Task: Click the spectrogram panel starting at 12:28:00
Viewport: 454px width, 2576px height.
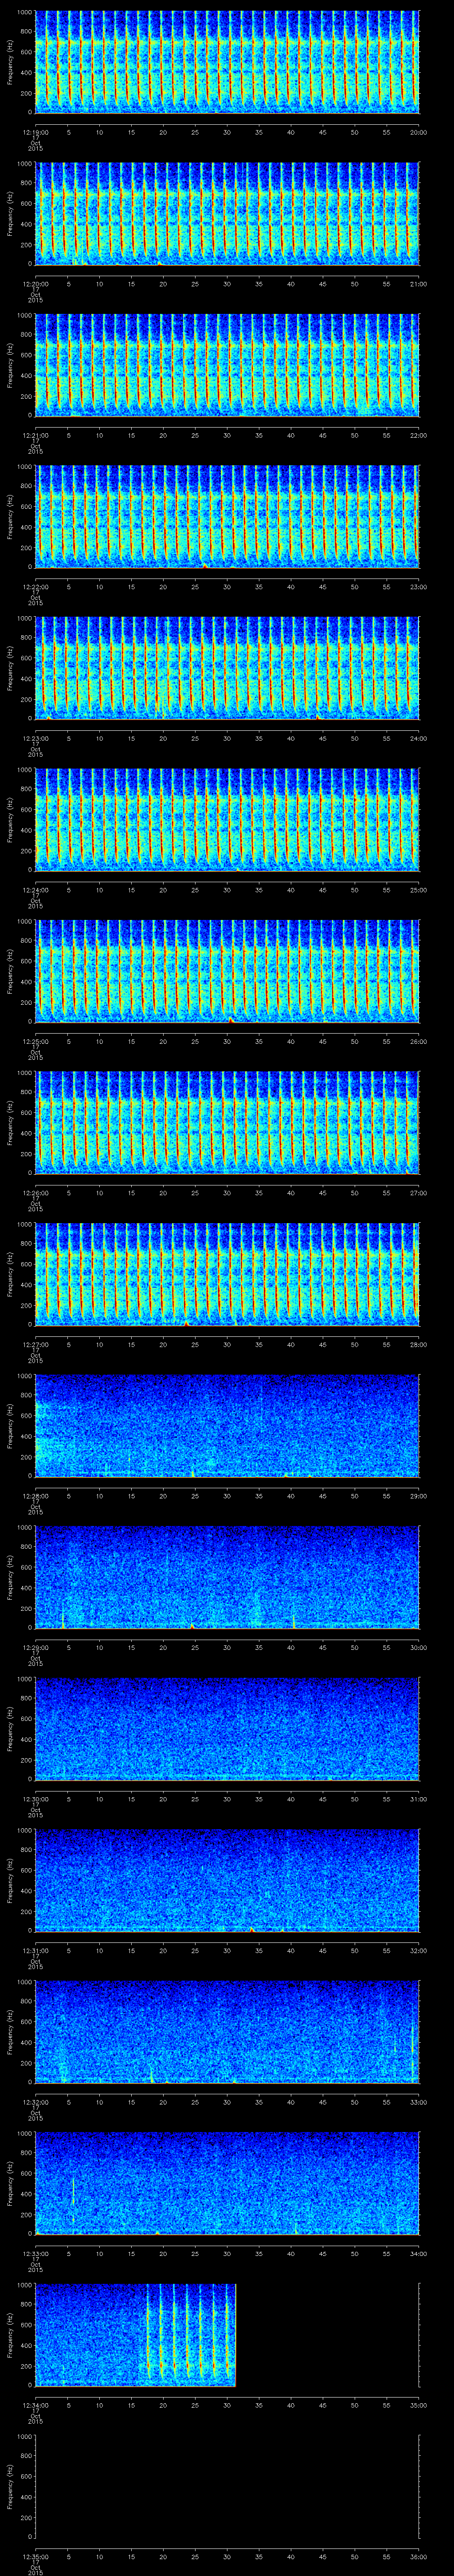Action: (227, 1425)
